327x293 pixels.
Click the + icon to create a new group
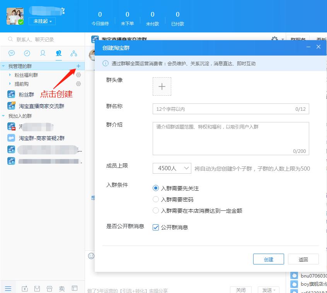coord(78,66)
